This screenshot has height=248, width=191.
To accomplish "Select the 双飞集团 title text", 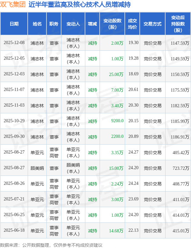I will point(13,4).
